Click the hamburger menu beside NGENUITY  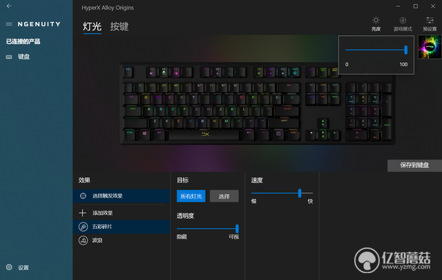[9, 24]
